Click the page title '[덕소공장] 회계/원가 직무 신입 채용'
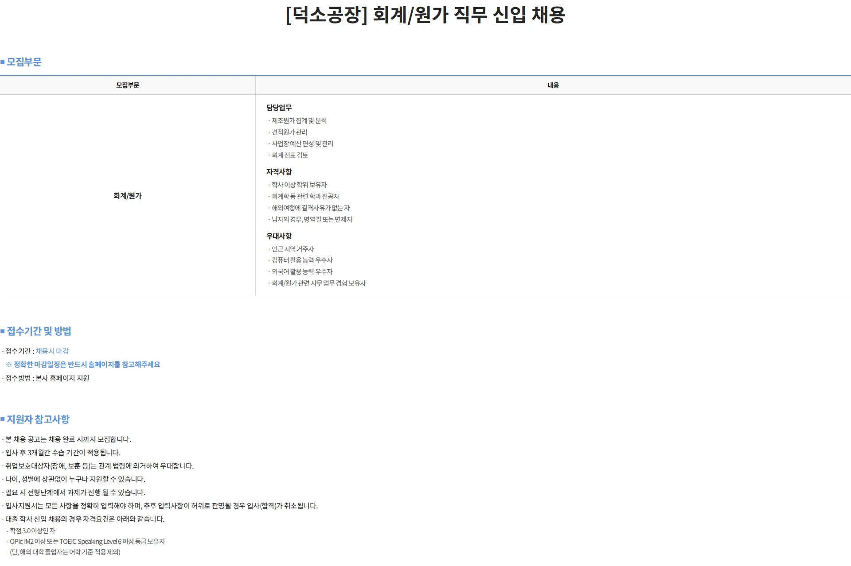Viewport: 851px width, 566px height. [x=425, y=15]
